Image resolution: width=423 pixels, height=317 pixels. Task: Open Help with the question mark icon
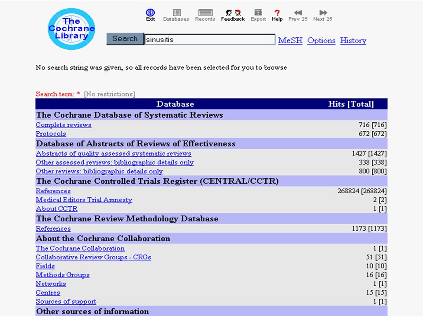(x=277, y=15)
